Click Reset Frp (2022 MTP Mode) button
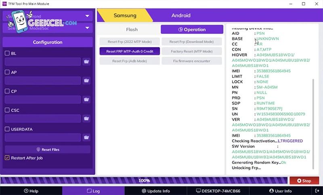The width and height of the screenshot is (323, 195). (x=130, y=42)
